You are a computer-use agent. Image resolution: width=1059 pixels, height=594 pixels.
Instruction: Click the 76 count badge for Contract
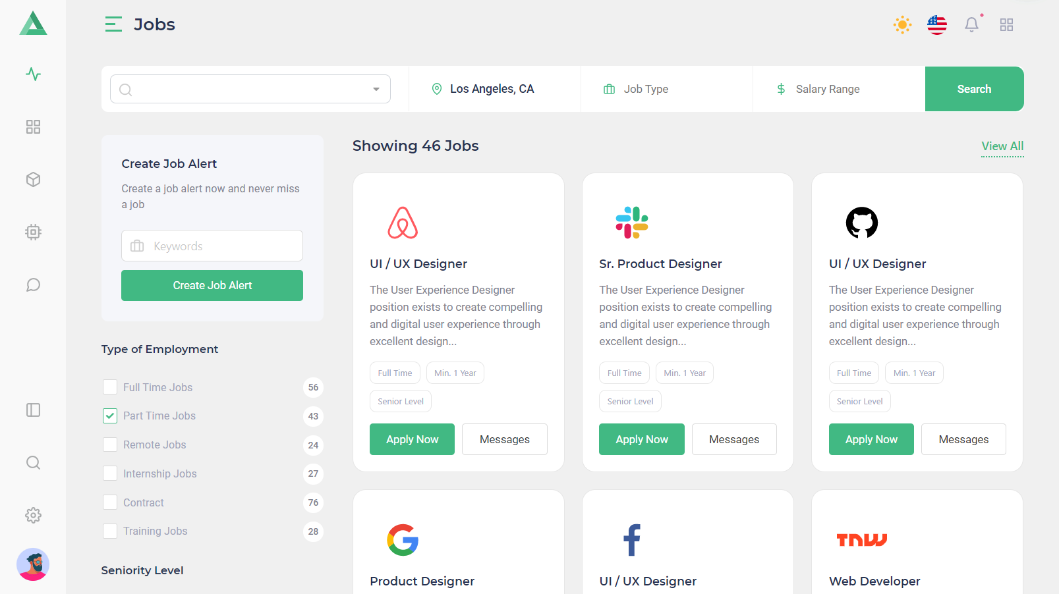tap(313, 502)
